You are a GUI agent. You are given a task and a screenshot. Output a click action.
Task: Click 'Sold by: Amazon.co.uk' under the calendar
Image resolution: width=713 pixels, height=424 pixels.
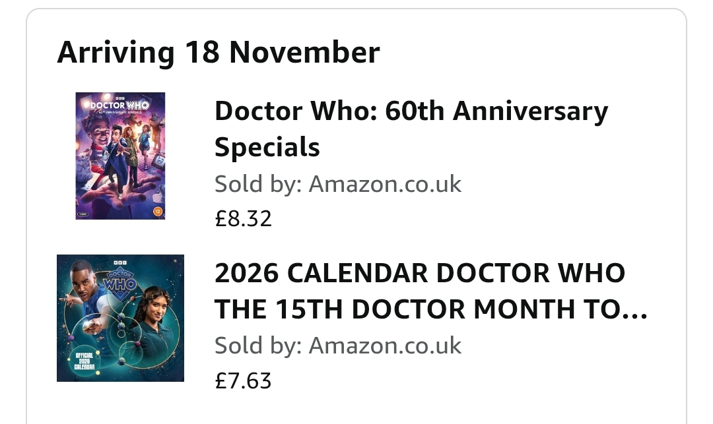pyautogui.click(x=338, y=346)
